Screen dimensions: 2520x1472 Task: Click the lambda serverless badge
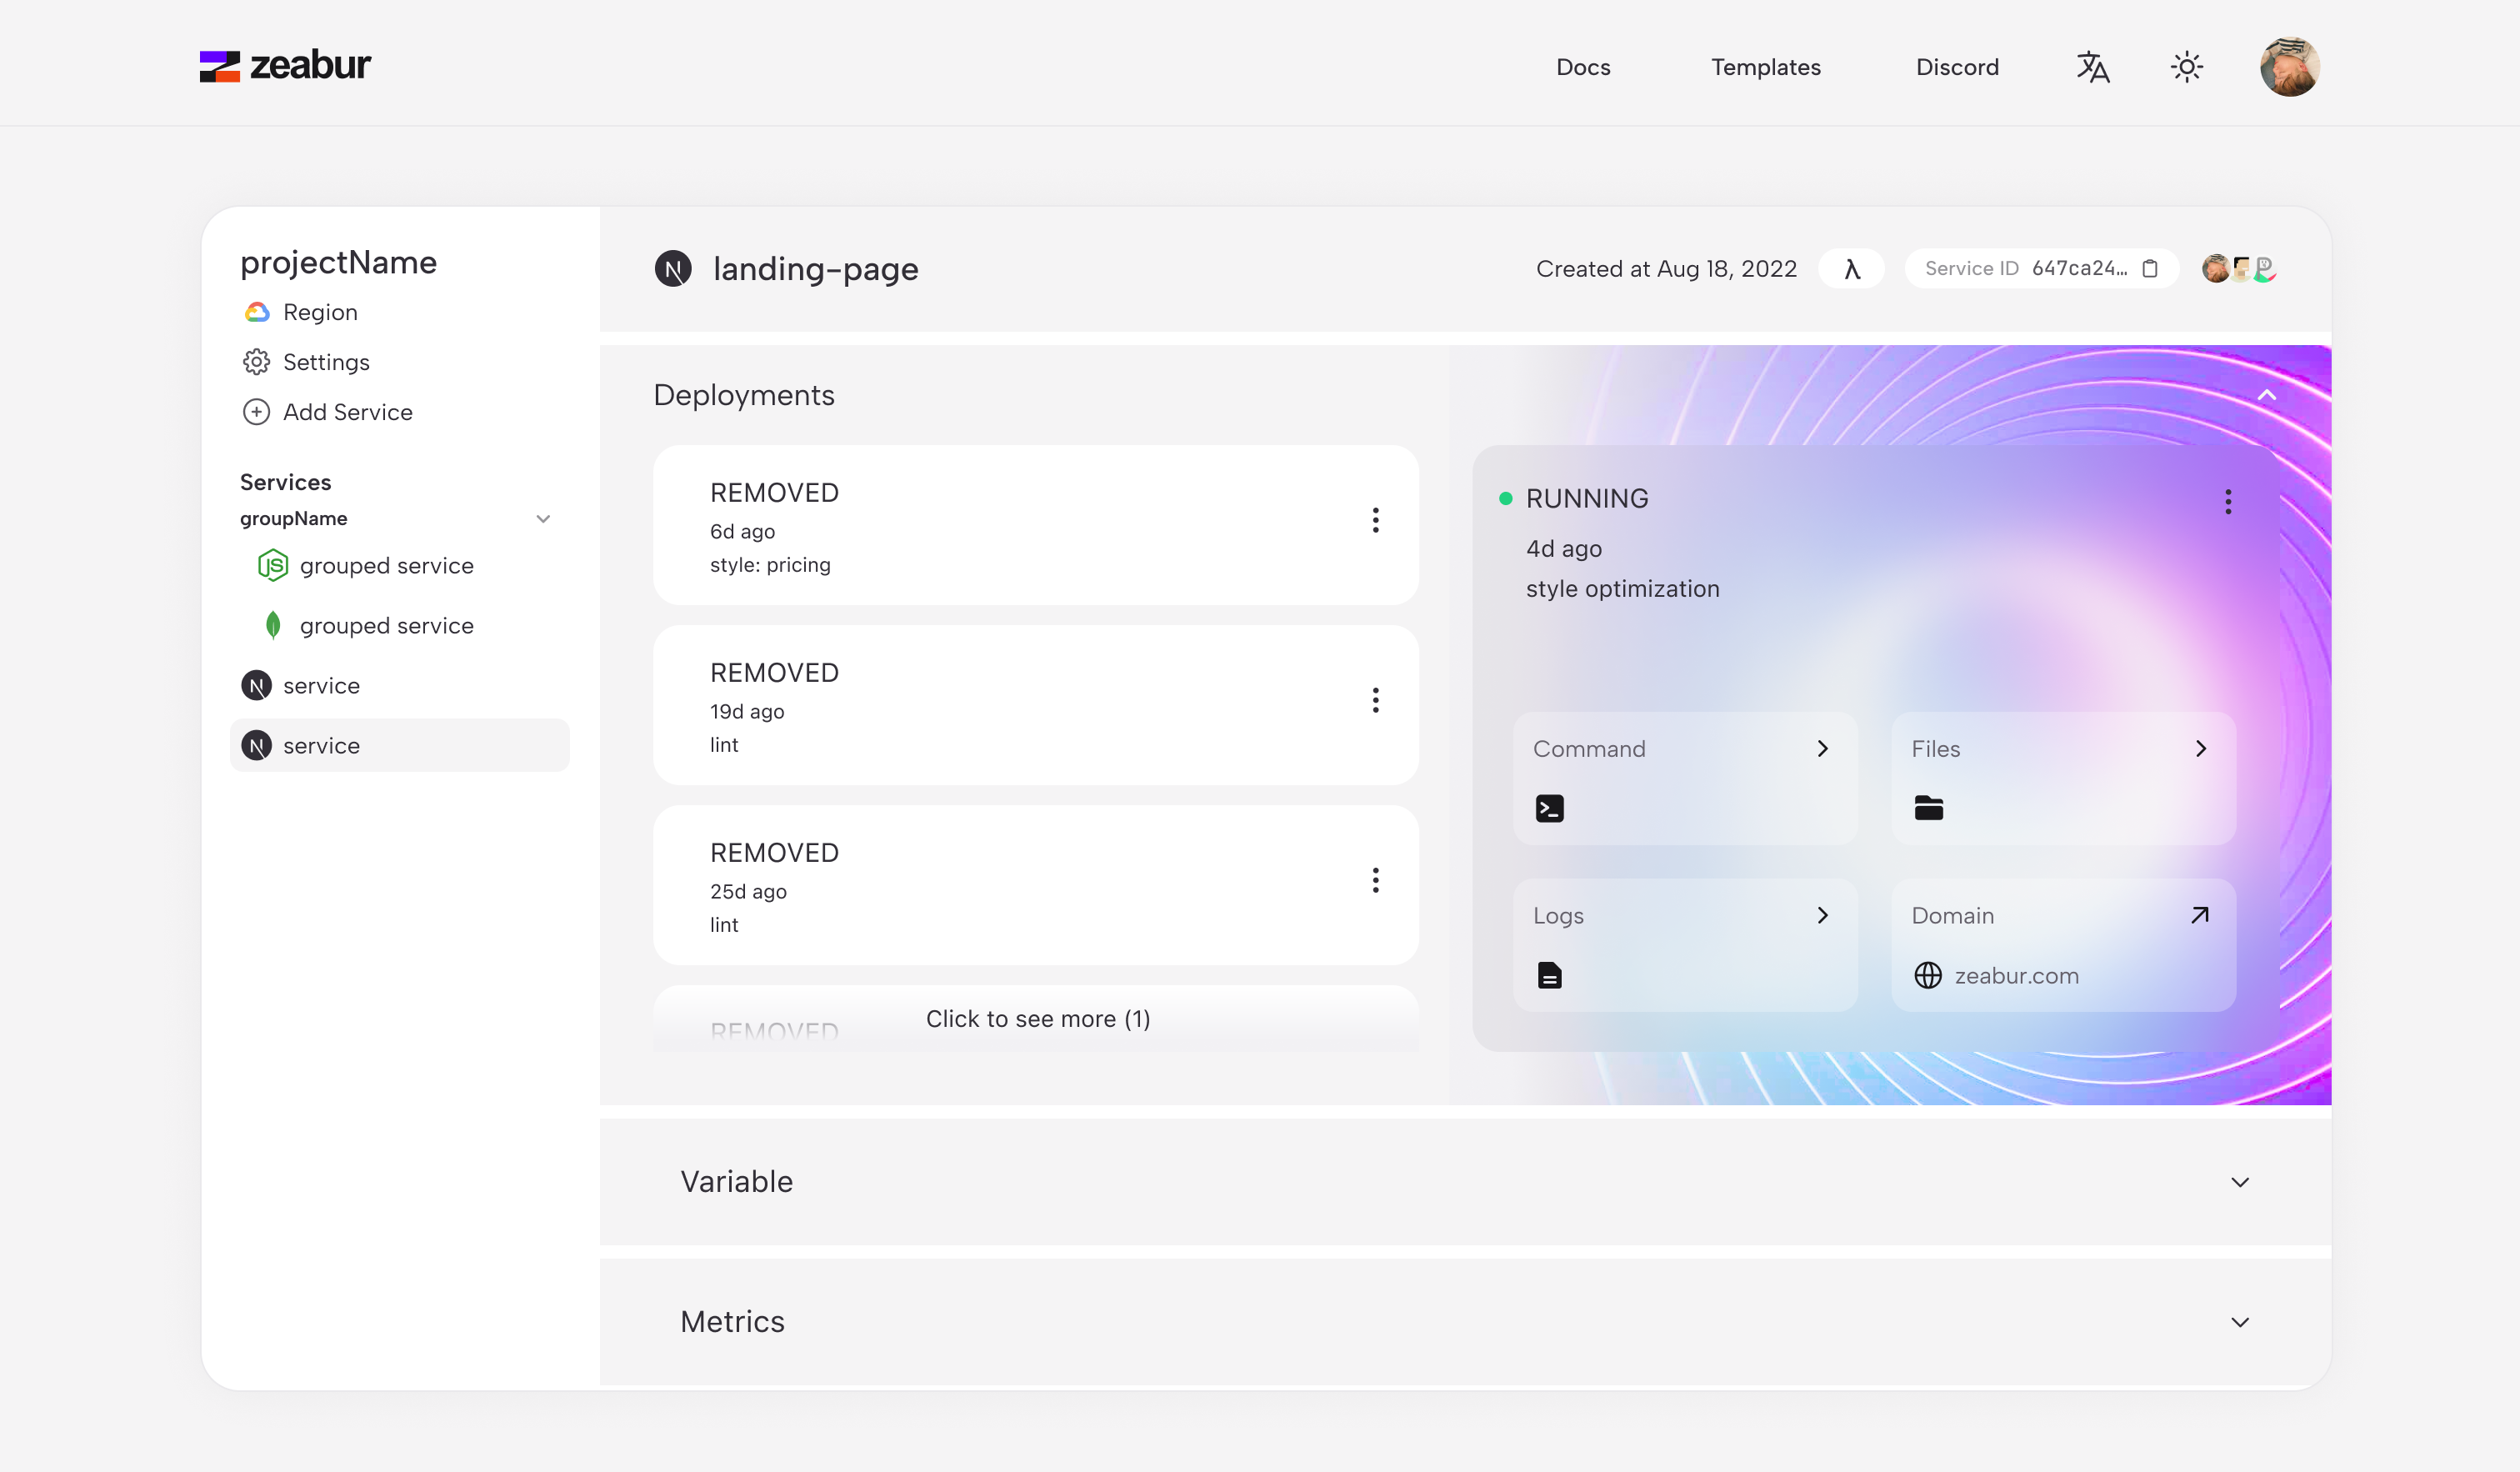[x=1851, y=269]
